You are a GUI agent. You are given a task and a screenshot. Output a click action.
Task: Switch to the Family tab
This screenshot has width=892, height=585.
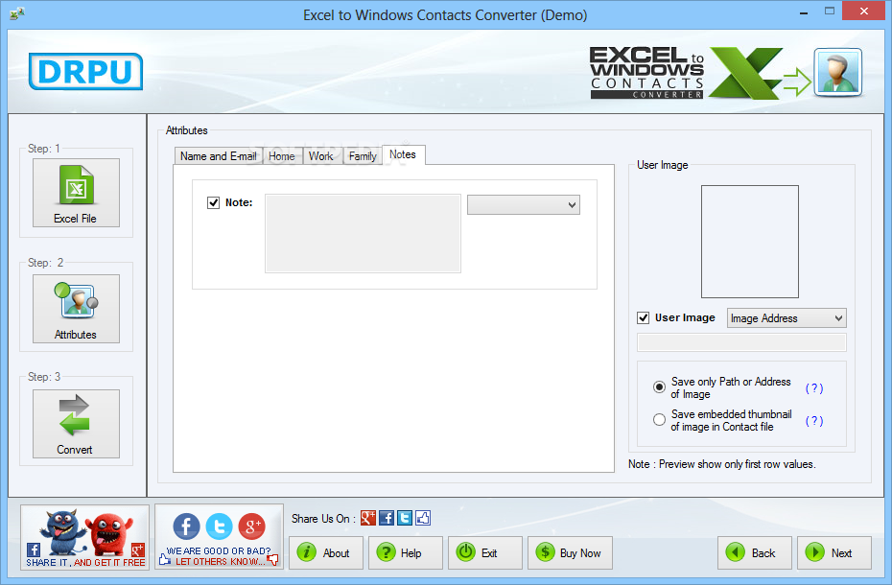pos(363,156)
